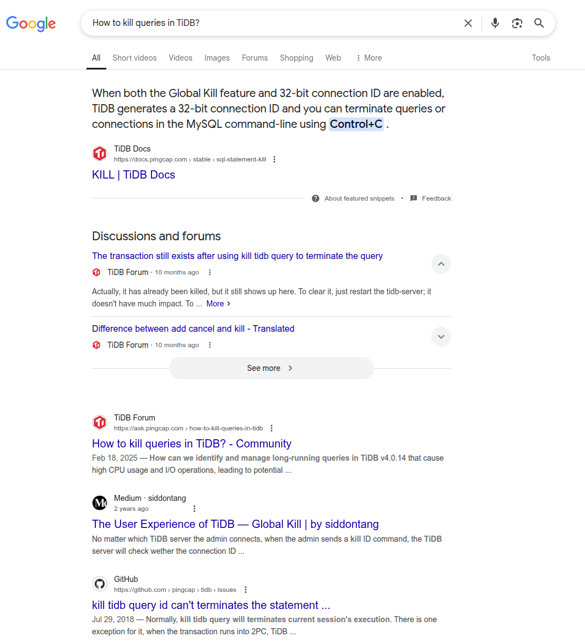Open three-dot menu beside github.com result URL
Image resolution: width=585 pixels, height=642 pixels.
246,590
